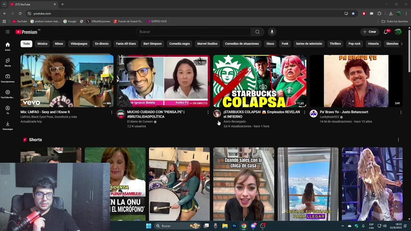Open Windows Start button
The image size is (411, 231).
pos(149,226)
